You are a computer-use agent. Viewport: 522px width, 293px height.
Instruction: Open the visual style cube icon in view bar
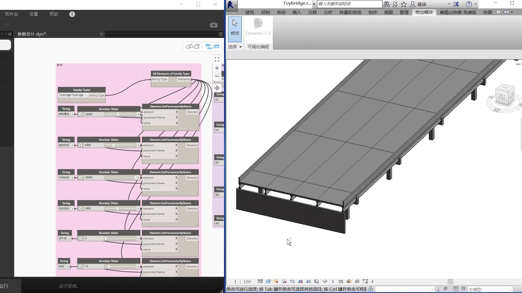(x=268, y=281)
